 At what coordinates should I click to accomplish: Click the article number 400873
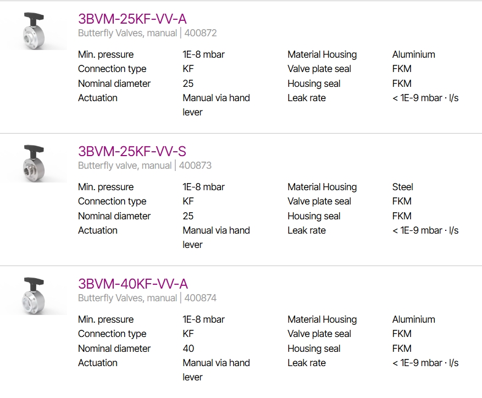click(x=195, y=165)
